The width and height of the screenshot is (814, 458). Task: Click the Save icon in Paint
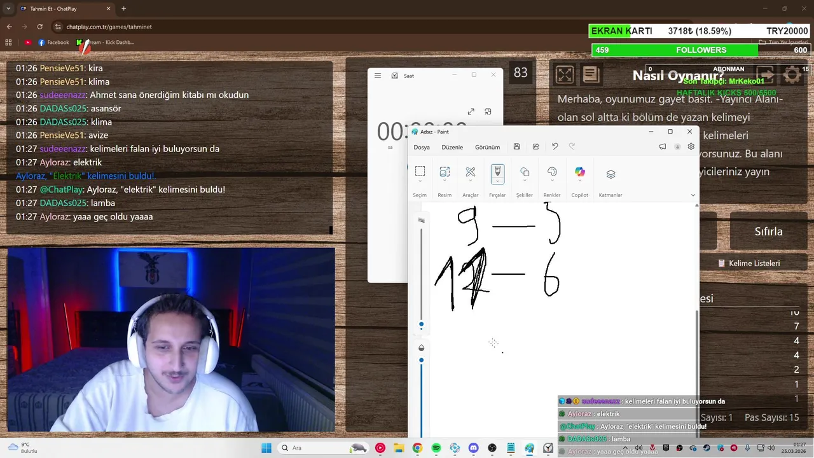click(516, 146)
